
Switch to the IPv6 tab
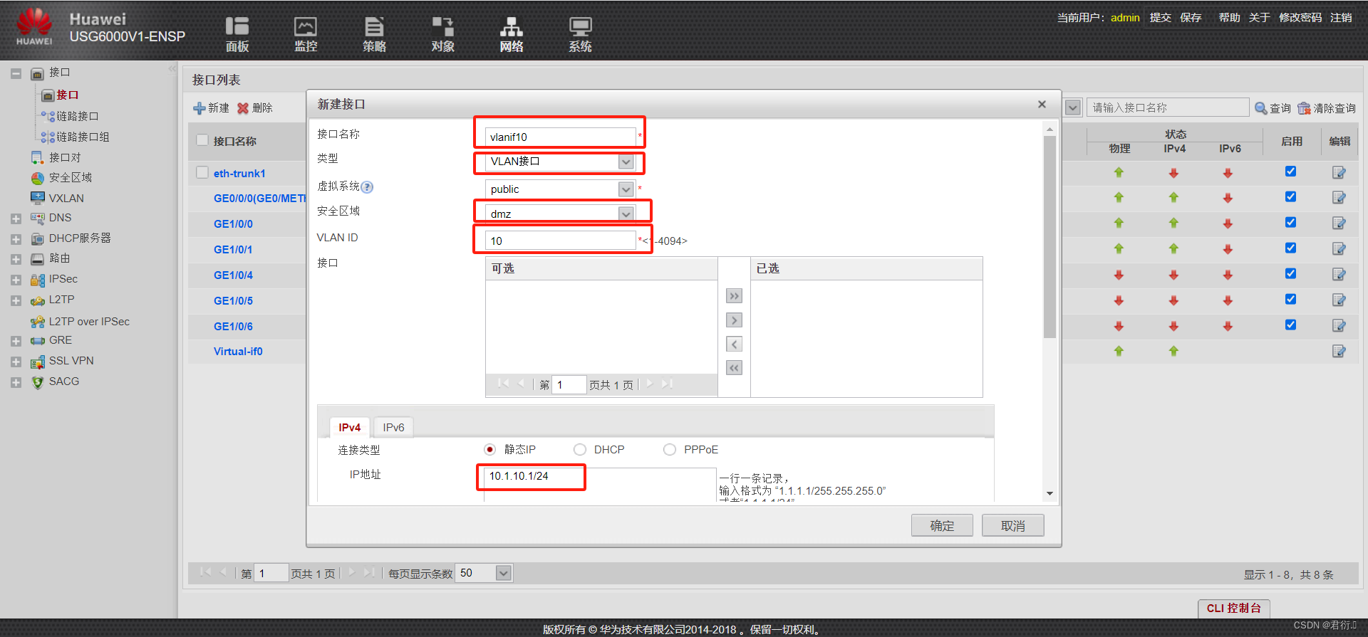tap(393, 427)
